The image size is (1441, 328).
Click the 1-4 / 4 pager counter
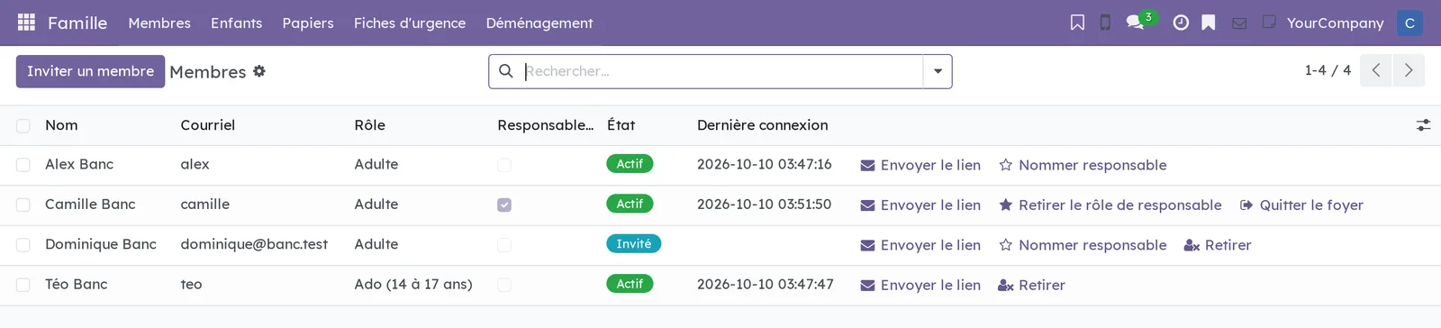pos(1328,70)
